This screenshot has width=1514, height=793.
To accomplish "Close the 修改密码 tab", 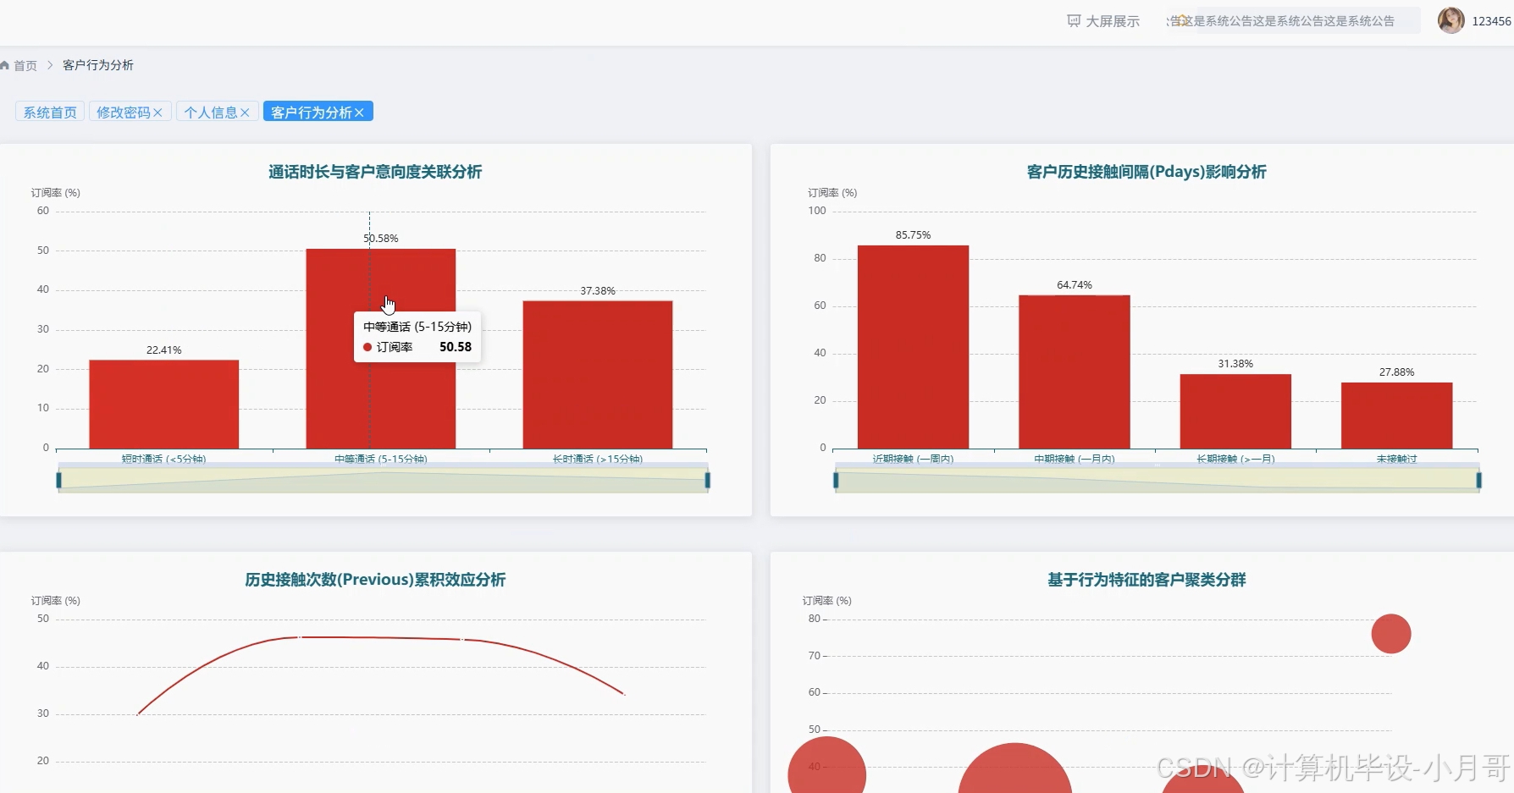I will pos(157,113).
